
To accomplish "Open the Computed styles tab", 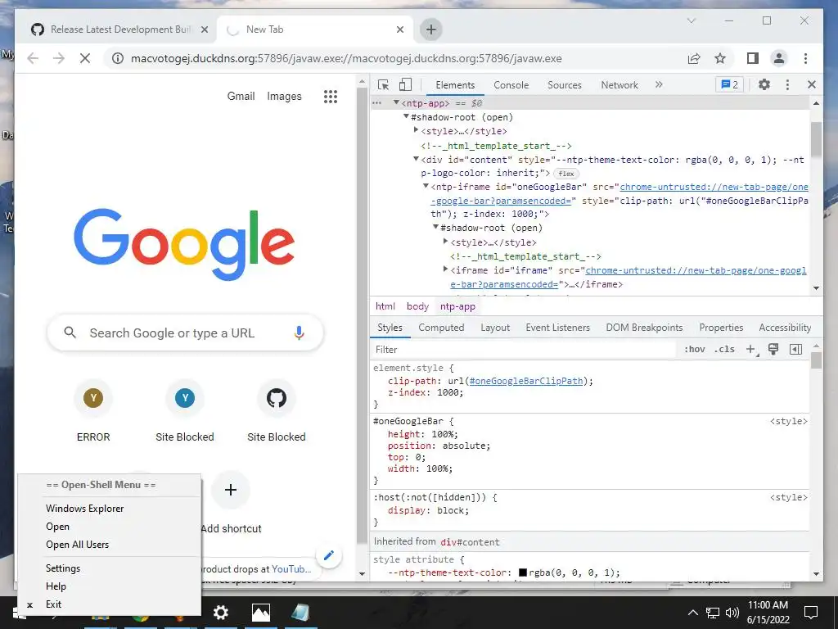I will (441, 328).
